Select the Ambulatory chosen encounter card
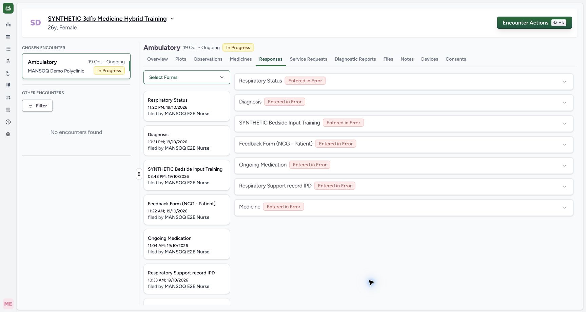Viewport: 586px width, 312px height. pos(76,66)
